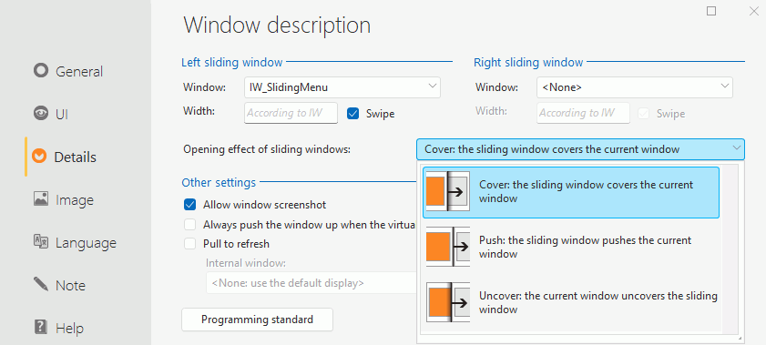This screenshot has width=766, height=345.
Task: Click the UI eye icon in sidebar
Action: [x=41, y=113]
